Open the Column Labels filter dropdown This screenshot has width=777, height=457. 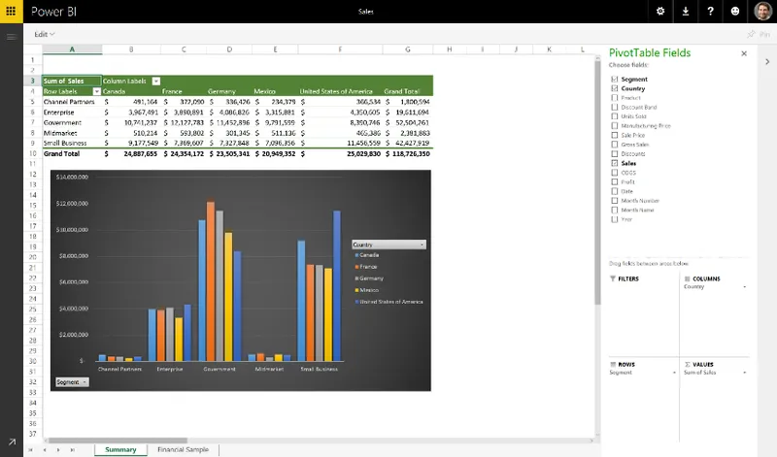coord(156,82)
